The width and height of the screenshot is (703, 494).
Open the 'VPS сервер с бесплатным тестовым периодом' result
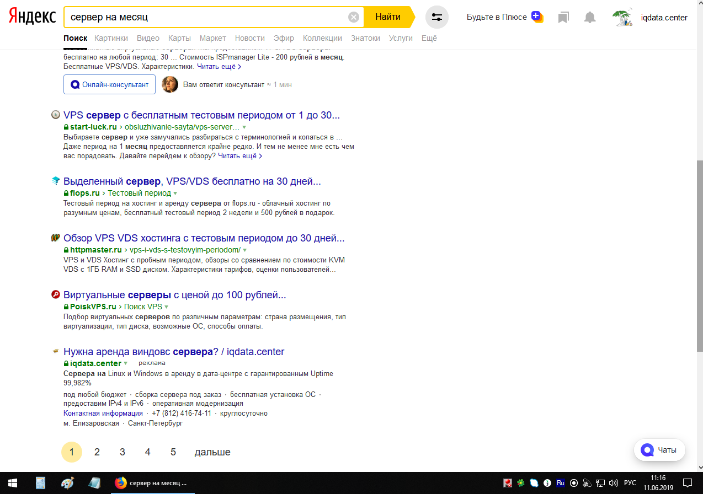[x=201, y=115]
